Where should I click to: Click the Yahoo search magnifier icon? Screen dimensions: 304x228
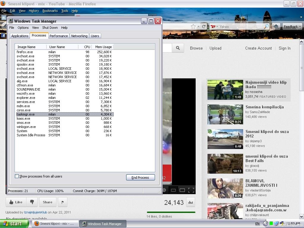click(266, 26)
